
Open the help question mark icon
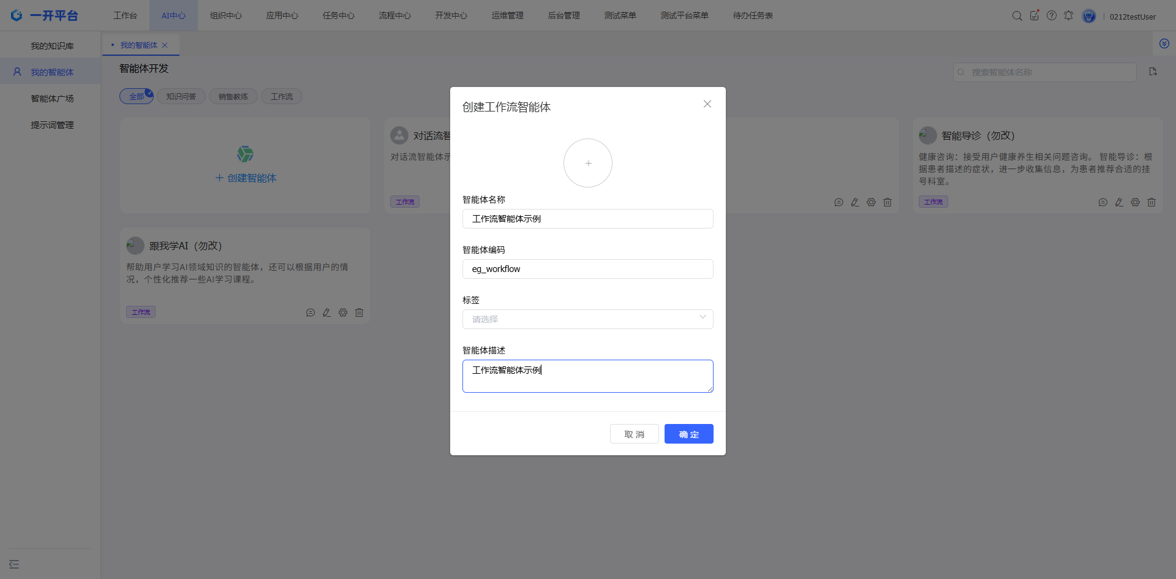point(1052,16)
